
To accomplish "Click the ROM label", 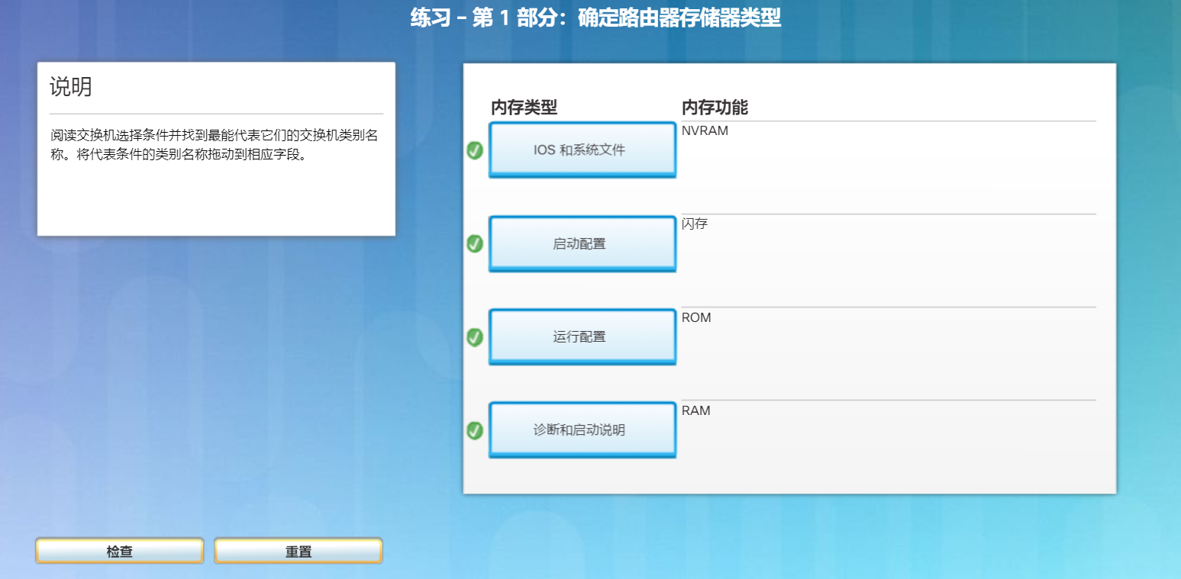I will click(x=696, y=317).
